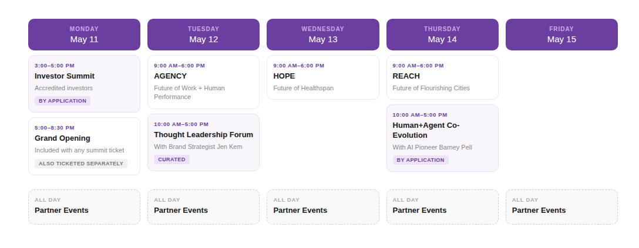
Task: Select the Friday May 15 day header
Action: pyautogui.click(x=561, y=35)
